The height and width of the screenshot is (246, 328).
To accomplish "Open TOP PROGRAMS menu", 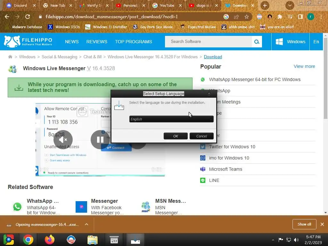I will 134,42.
